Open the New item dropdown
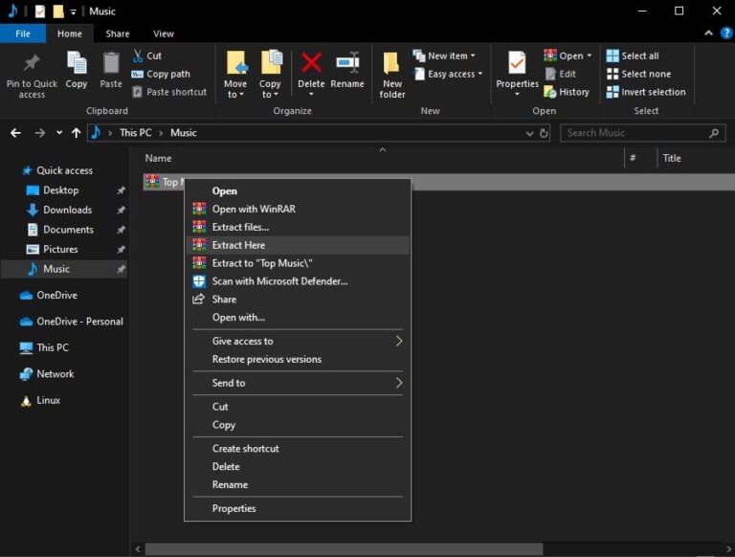Image resolution: width=735 pixels, height=557 pixels. click(444, 56)
